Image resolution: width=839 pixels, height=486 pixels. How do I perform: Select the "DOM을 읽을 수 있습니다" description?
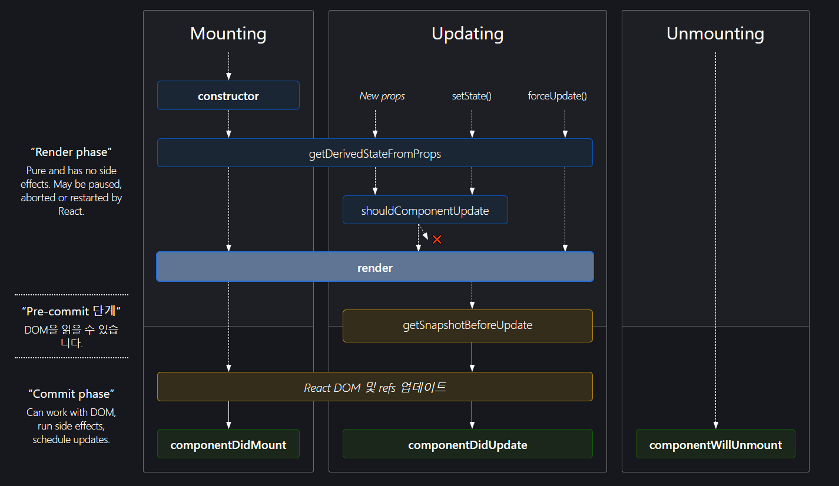pyautogui.click(x=71, y=337)
